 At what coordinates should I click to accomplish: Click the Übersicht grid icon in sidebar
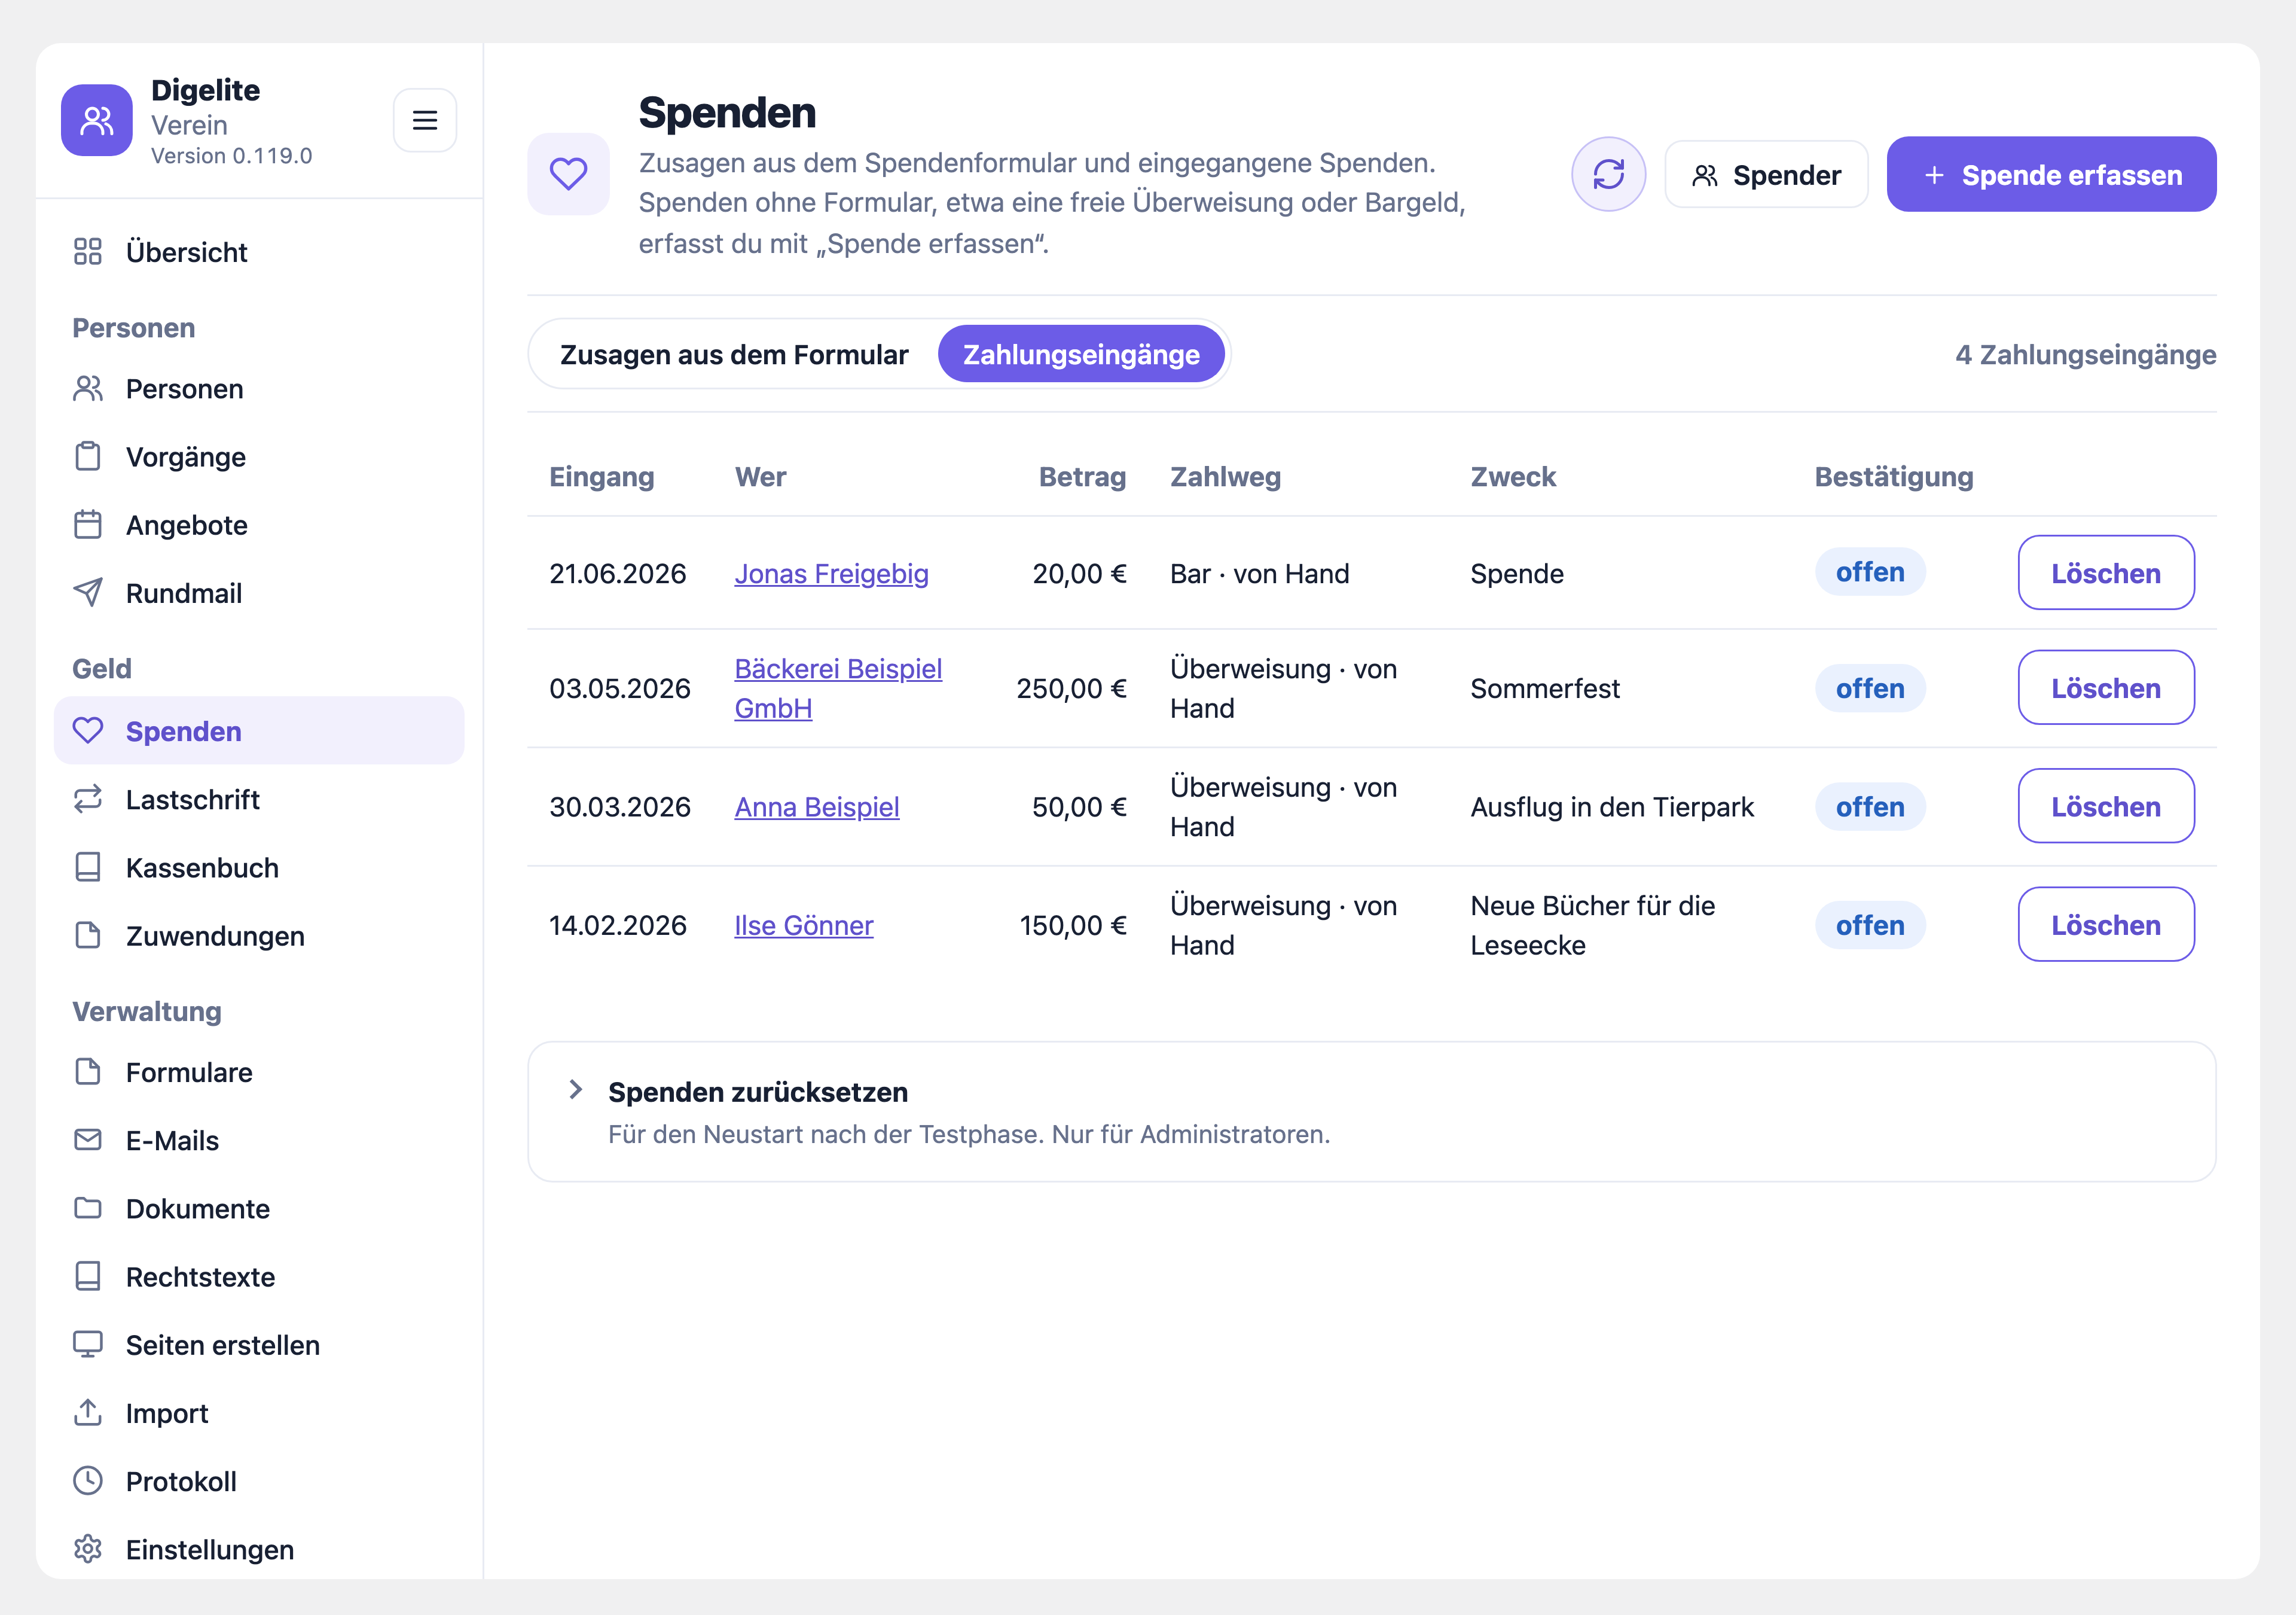click(x=88, y=251)
